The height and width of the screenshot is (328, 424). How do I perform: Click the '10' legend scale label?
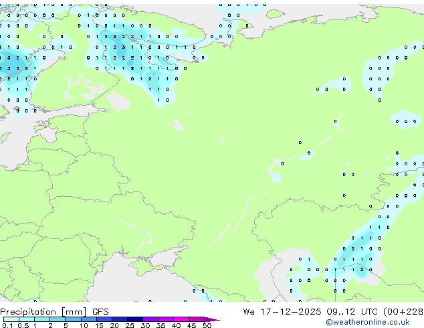(84, 325)
